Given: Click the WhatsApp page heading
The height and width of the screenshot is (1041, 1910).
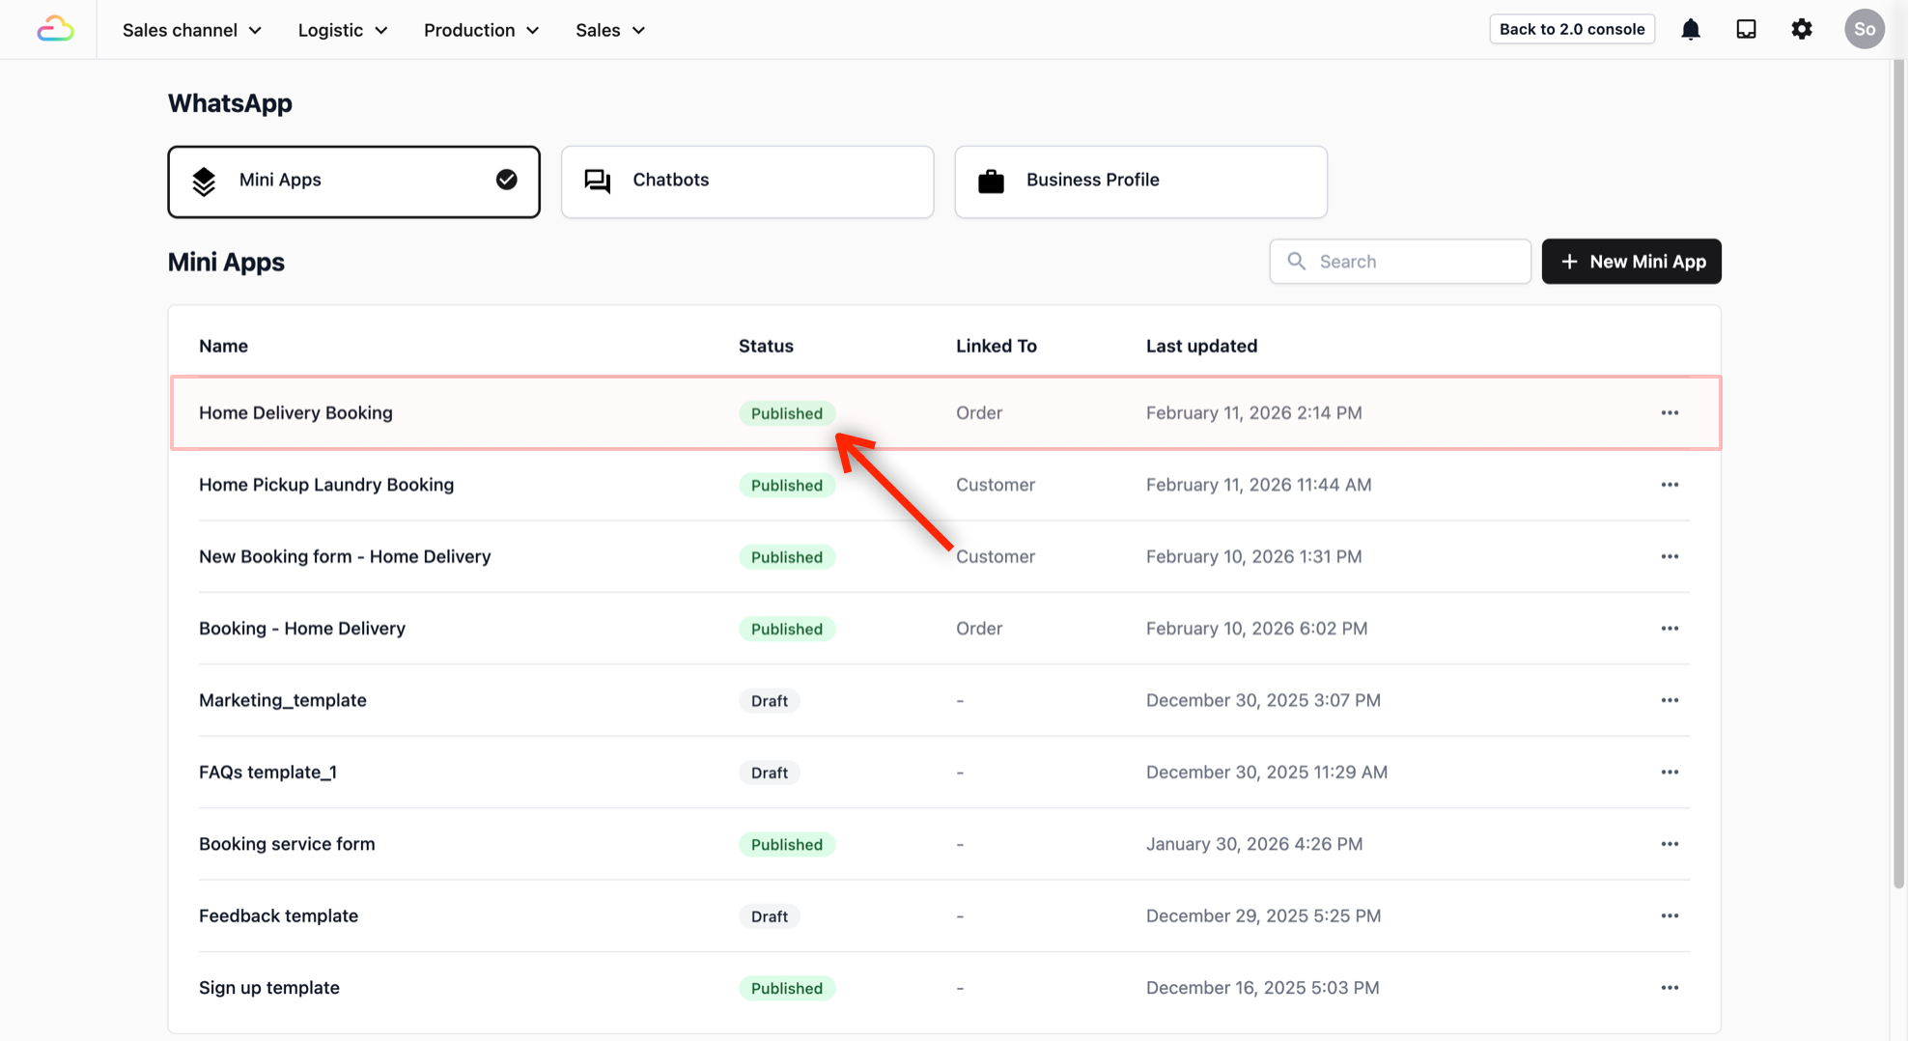Looking at the screenshot, I should 230,103.
